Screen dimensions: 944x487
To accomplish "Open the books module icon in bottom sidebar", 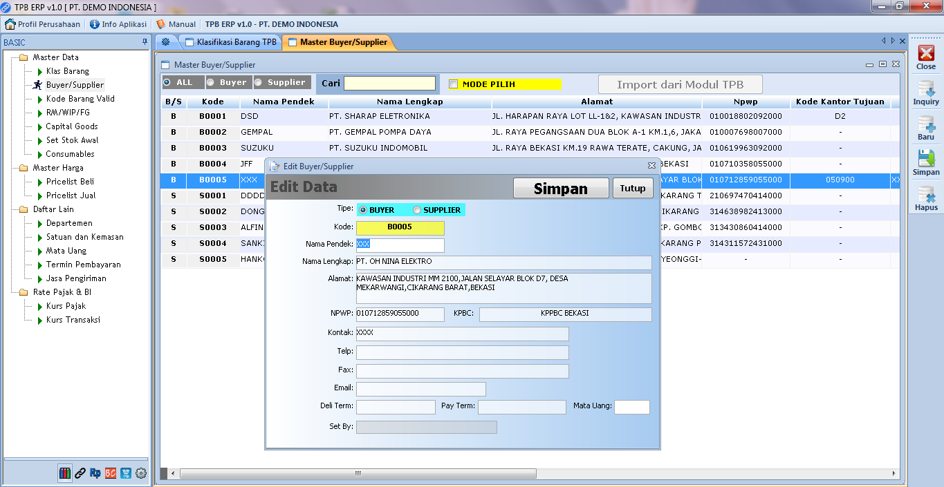I will coord(65,473).
